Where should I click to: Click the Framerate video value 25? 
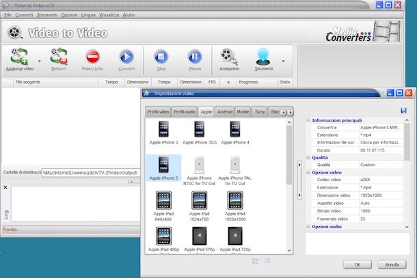coord(381,219)
